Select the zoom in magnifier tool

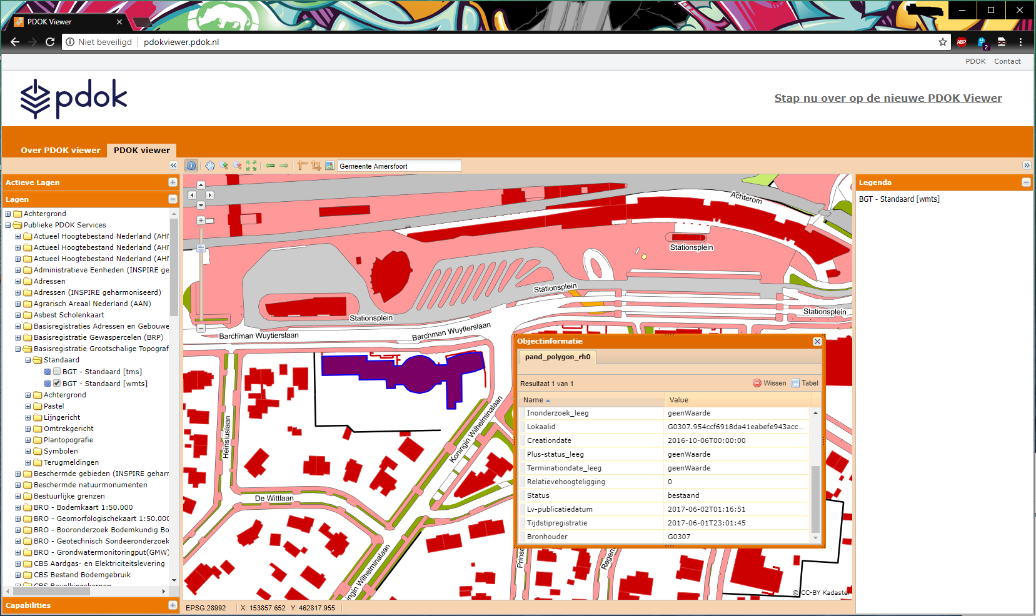point(224,166)
